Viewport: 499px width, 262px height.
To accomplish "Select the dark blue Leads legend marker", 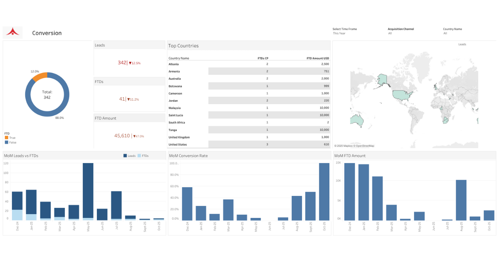I will pyautogui.click(x=125, y=156).
